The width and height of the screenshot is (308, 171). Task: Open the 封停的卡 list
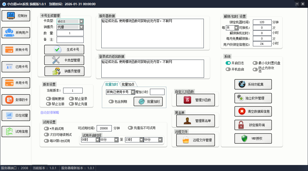(16, 100)
